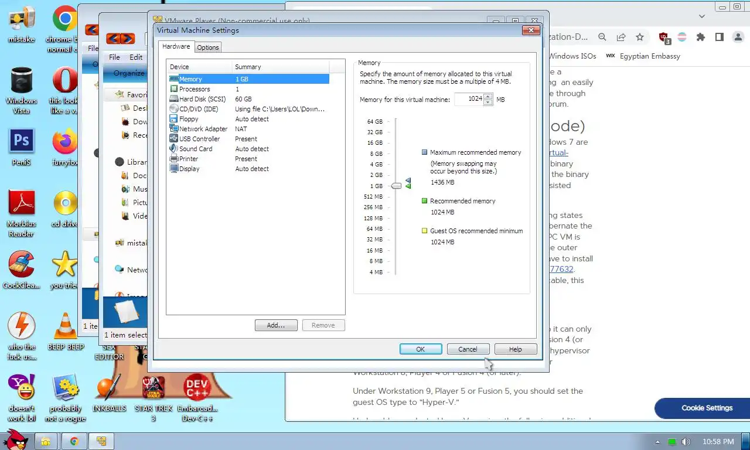This screenshot has width=750, height=450.
Task: Increase memory with the up stepper arrow
Action: pyautogui.click(x=488, y=96)
